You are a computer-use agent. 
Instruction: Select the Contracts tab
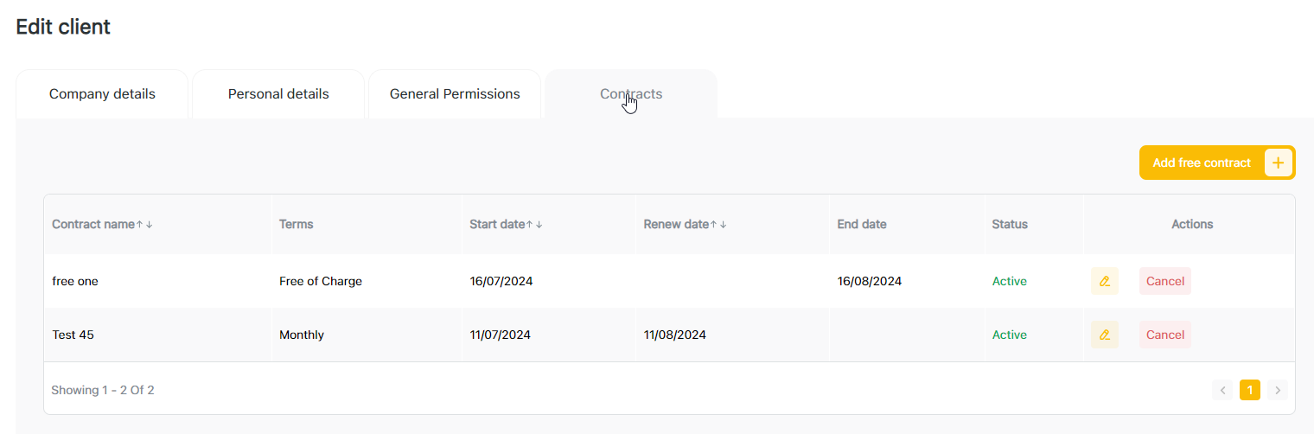point(631,94)
